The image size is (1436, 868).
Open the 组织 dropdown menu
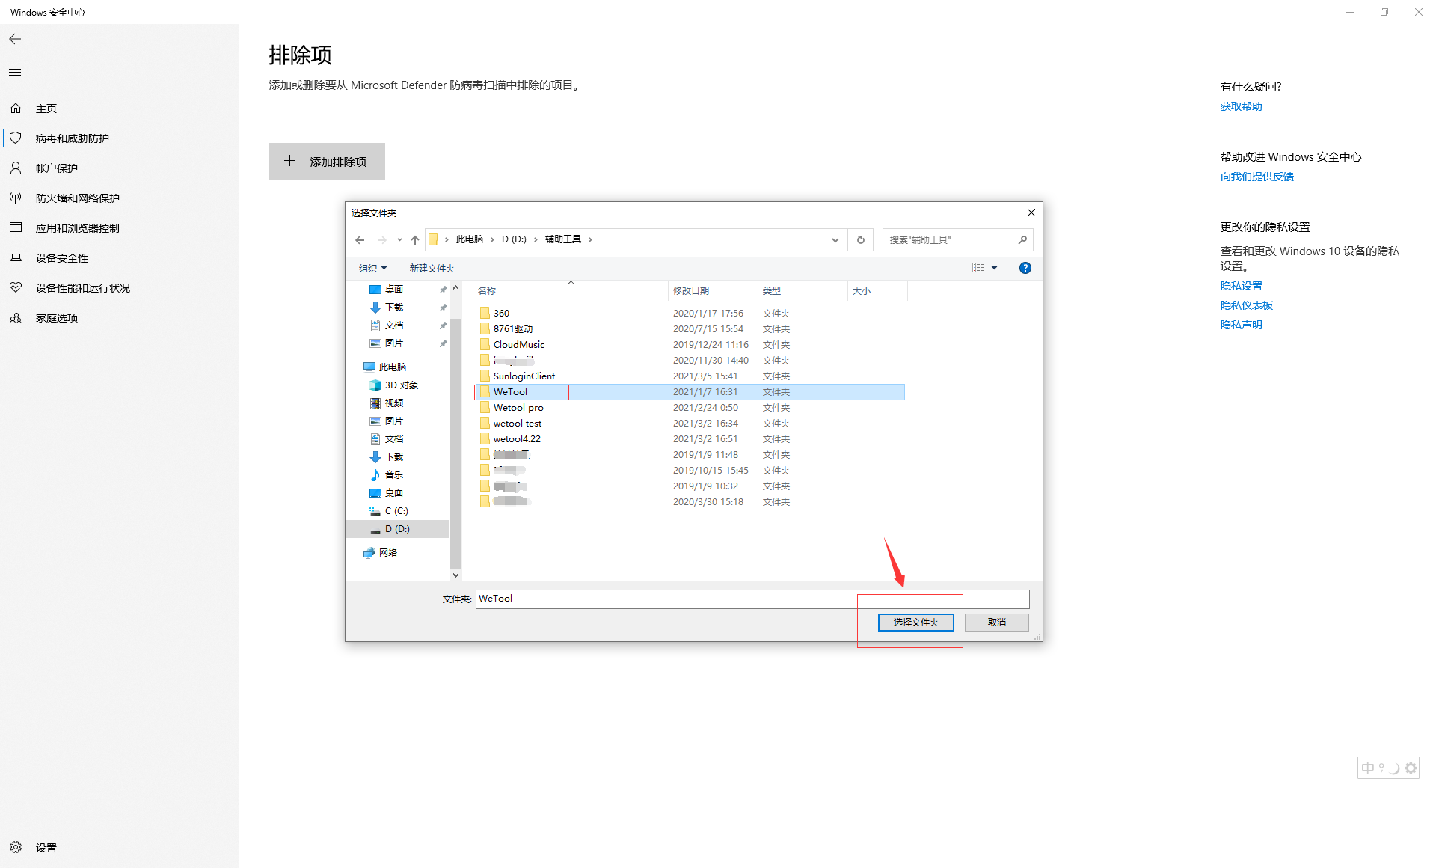(372, 268)
